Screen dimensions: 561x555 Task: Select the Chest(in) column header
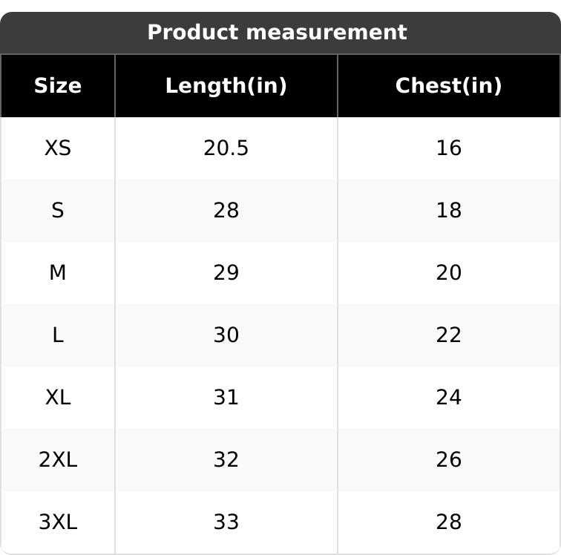coord(448,86)
